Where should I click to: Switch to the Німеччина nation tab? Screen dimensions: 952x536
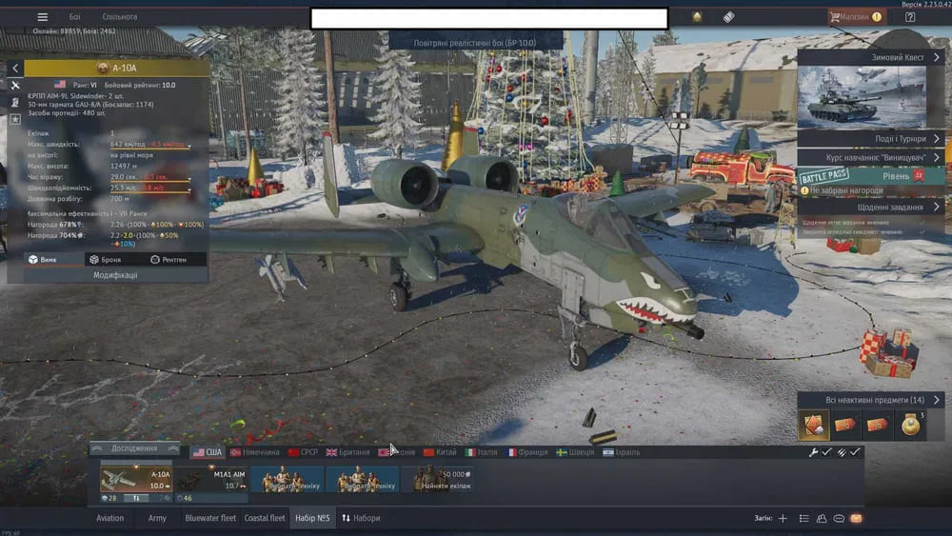coord(254,452)
